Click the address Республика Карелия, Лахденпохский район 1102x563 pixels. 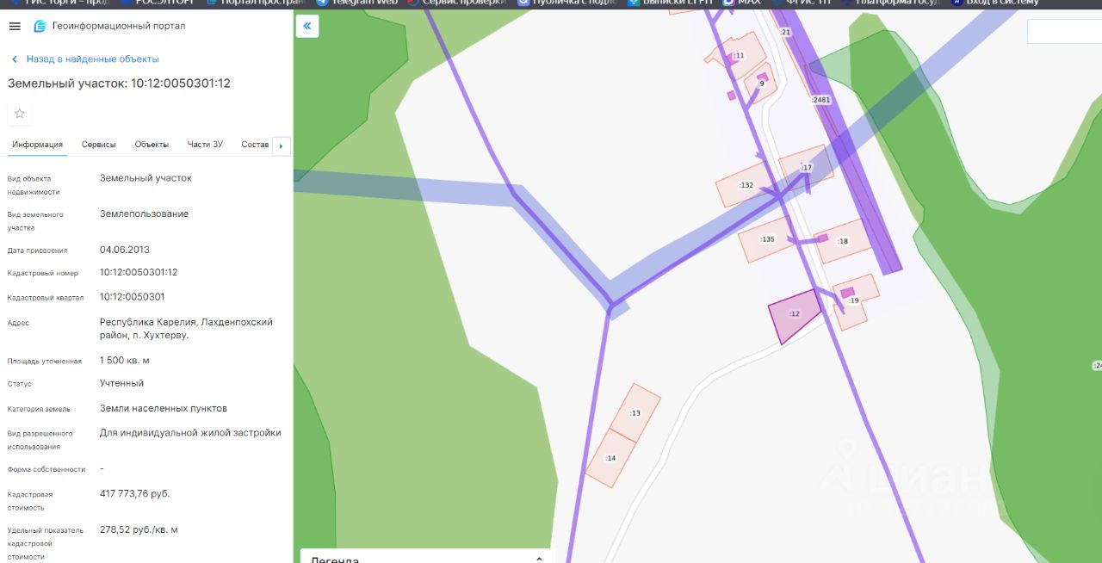point(186,328)
